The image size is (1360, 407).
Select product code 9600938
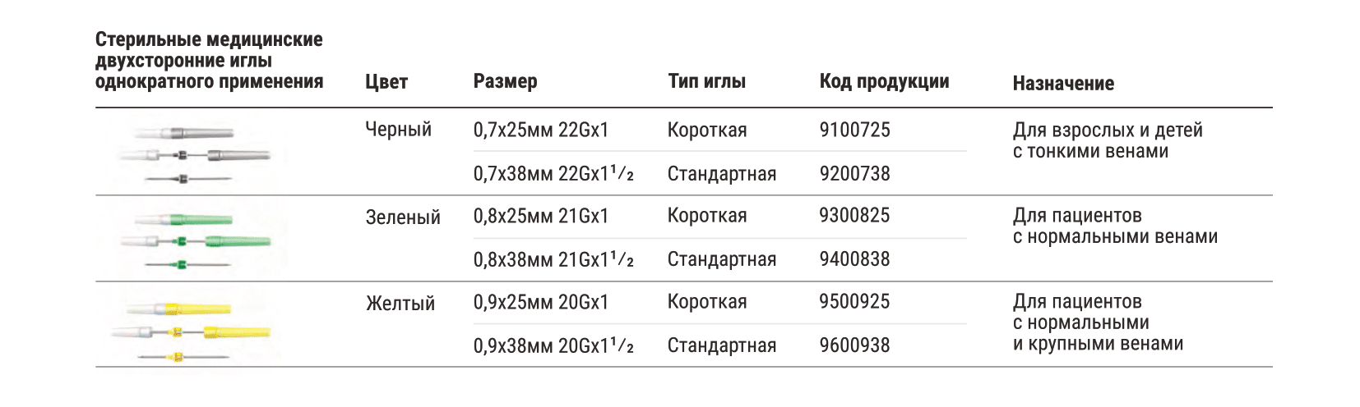(855, 345)
